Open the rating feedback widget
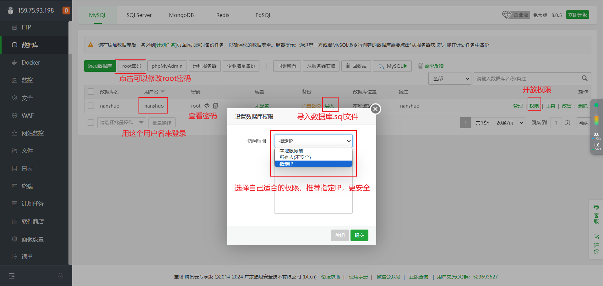The width and height of the screenshot is (603, 286). (596, 244)
